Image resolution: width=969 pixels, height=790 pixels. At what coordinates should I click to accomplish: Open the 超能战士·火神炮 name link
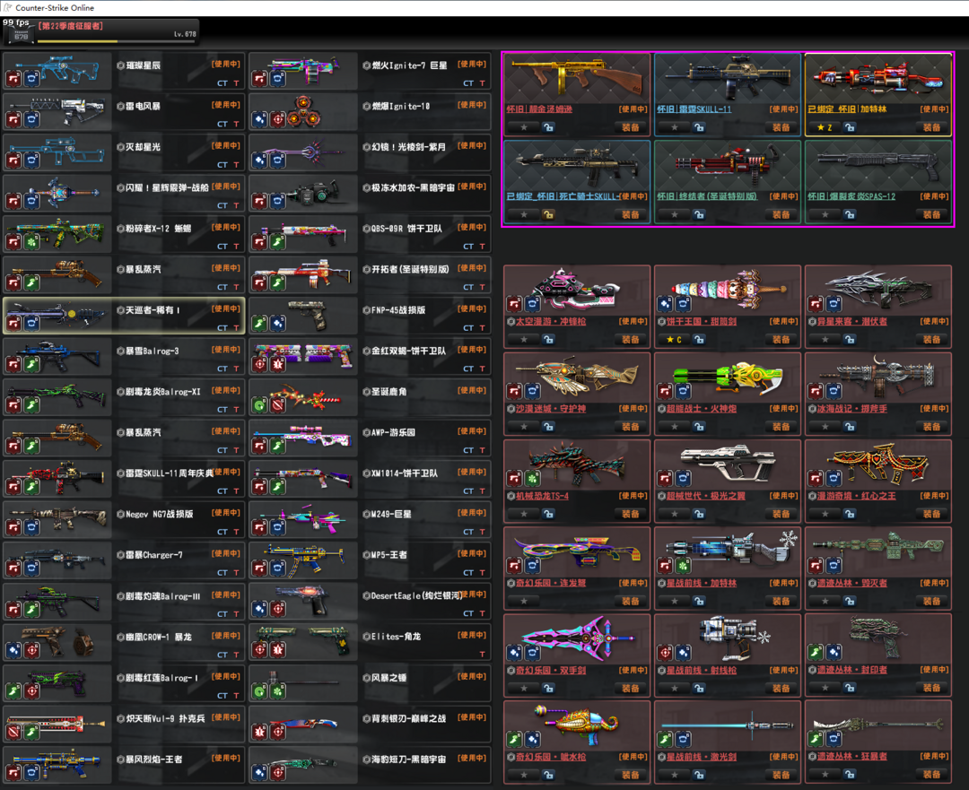tap(702, 409)
